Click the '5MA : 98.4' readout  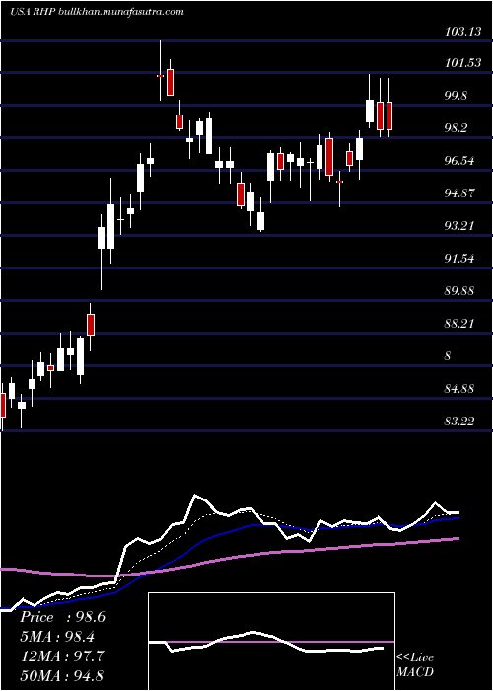(58, 637)
